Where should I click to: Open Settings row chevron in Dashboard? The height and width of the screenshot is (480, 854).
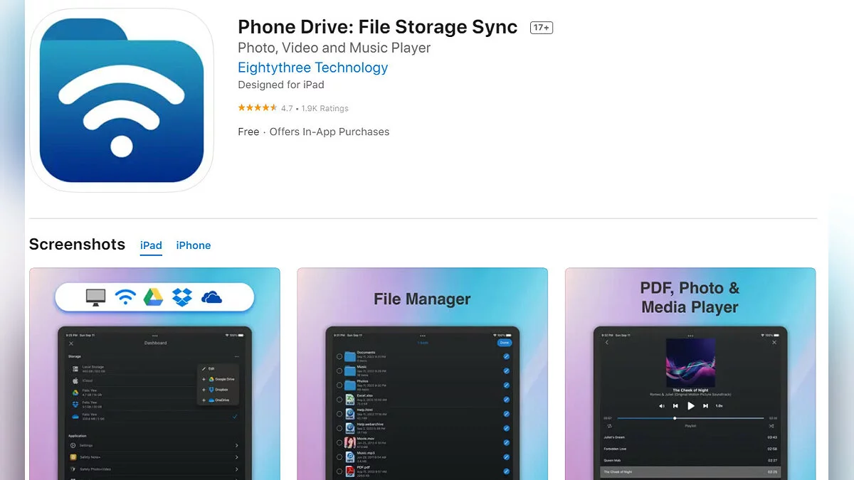coord(237,445)
